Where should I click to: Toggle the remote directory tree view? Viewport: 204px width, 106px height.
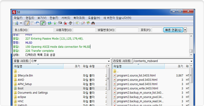tap(37, 23)
